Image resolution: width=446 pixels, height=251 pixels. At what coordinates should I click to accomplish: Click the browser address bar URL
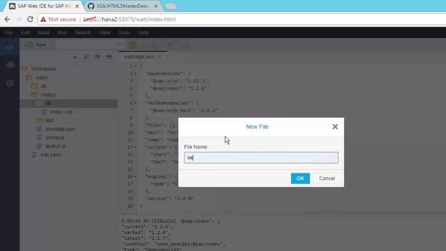(129, 19)
